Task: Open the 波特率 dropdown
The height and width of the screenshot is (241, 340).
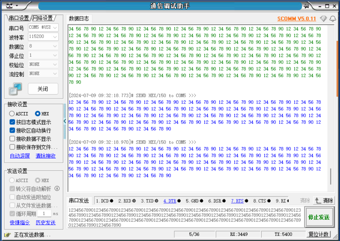Action: tap(54, 37)
